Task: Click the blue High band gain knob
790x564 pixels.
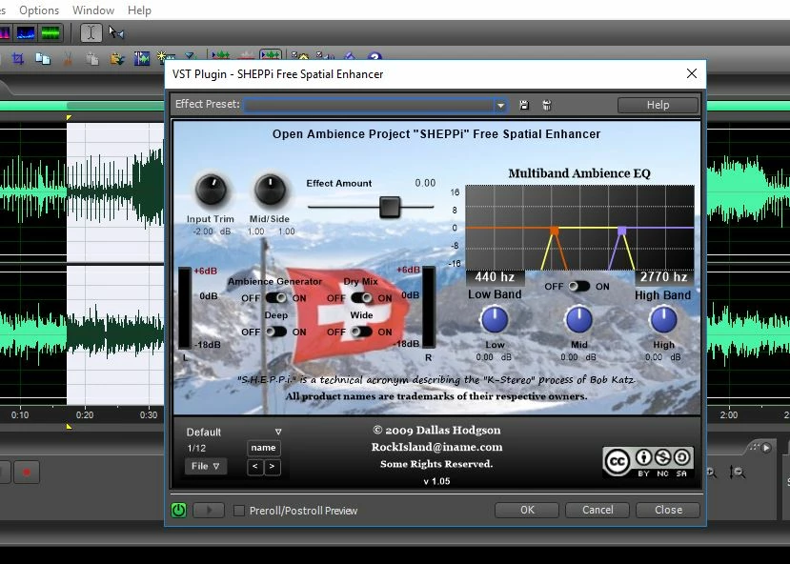Action: (663, 320)
